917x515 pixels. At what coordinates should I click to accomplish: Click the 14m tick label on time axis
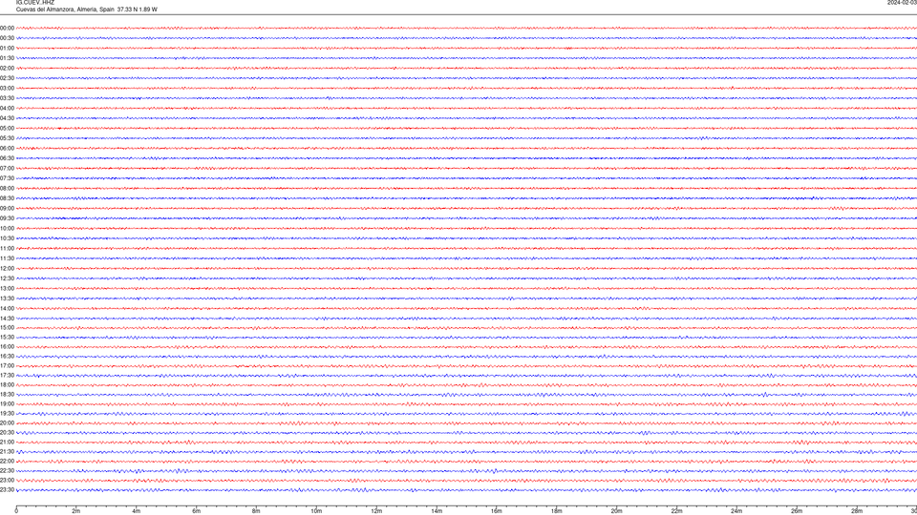[x=437, y=511]
